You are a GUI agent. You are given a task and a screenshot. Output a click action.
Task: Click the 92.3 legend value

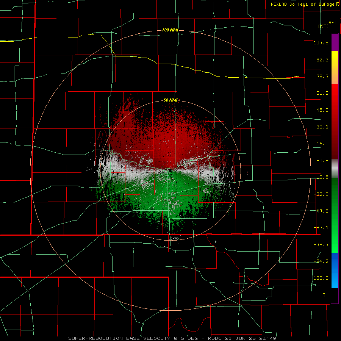click(x=322, y=59)
